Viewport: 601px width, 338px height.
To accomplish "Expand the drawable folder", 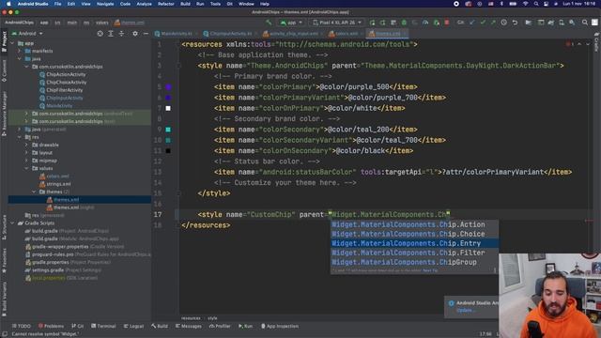I will pos(26,145).
